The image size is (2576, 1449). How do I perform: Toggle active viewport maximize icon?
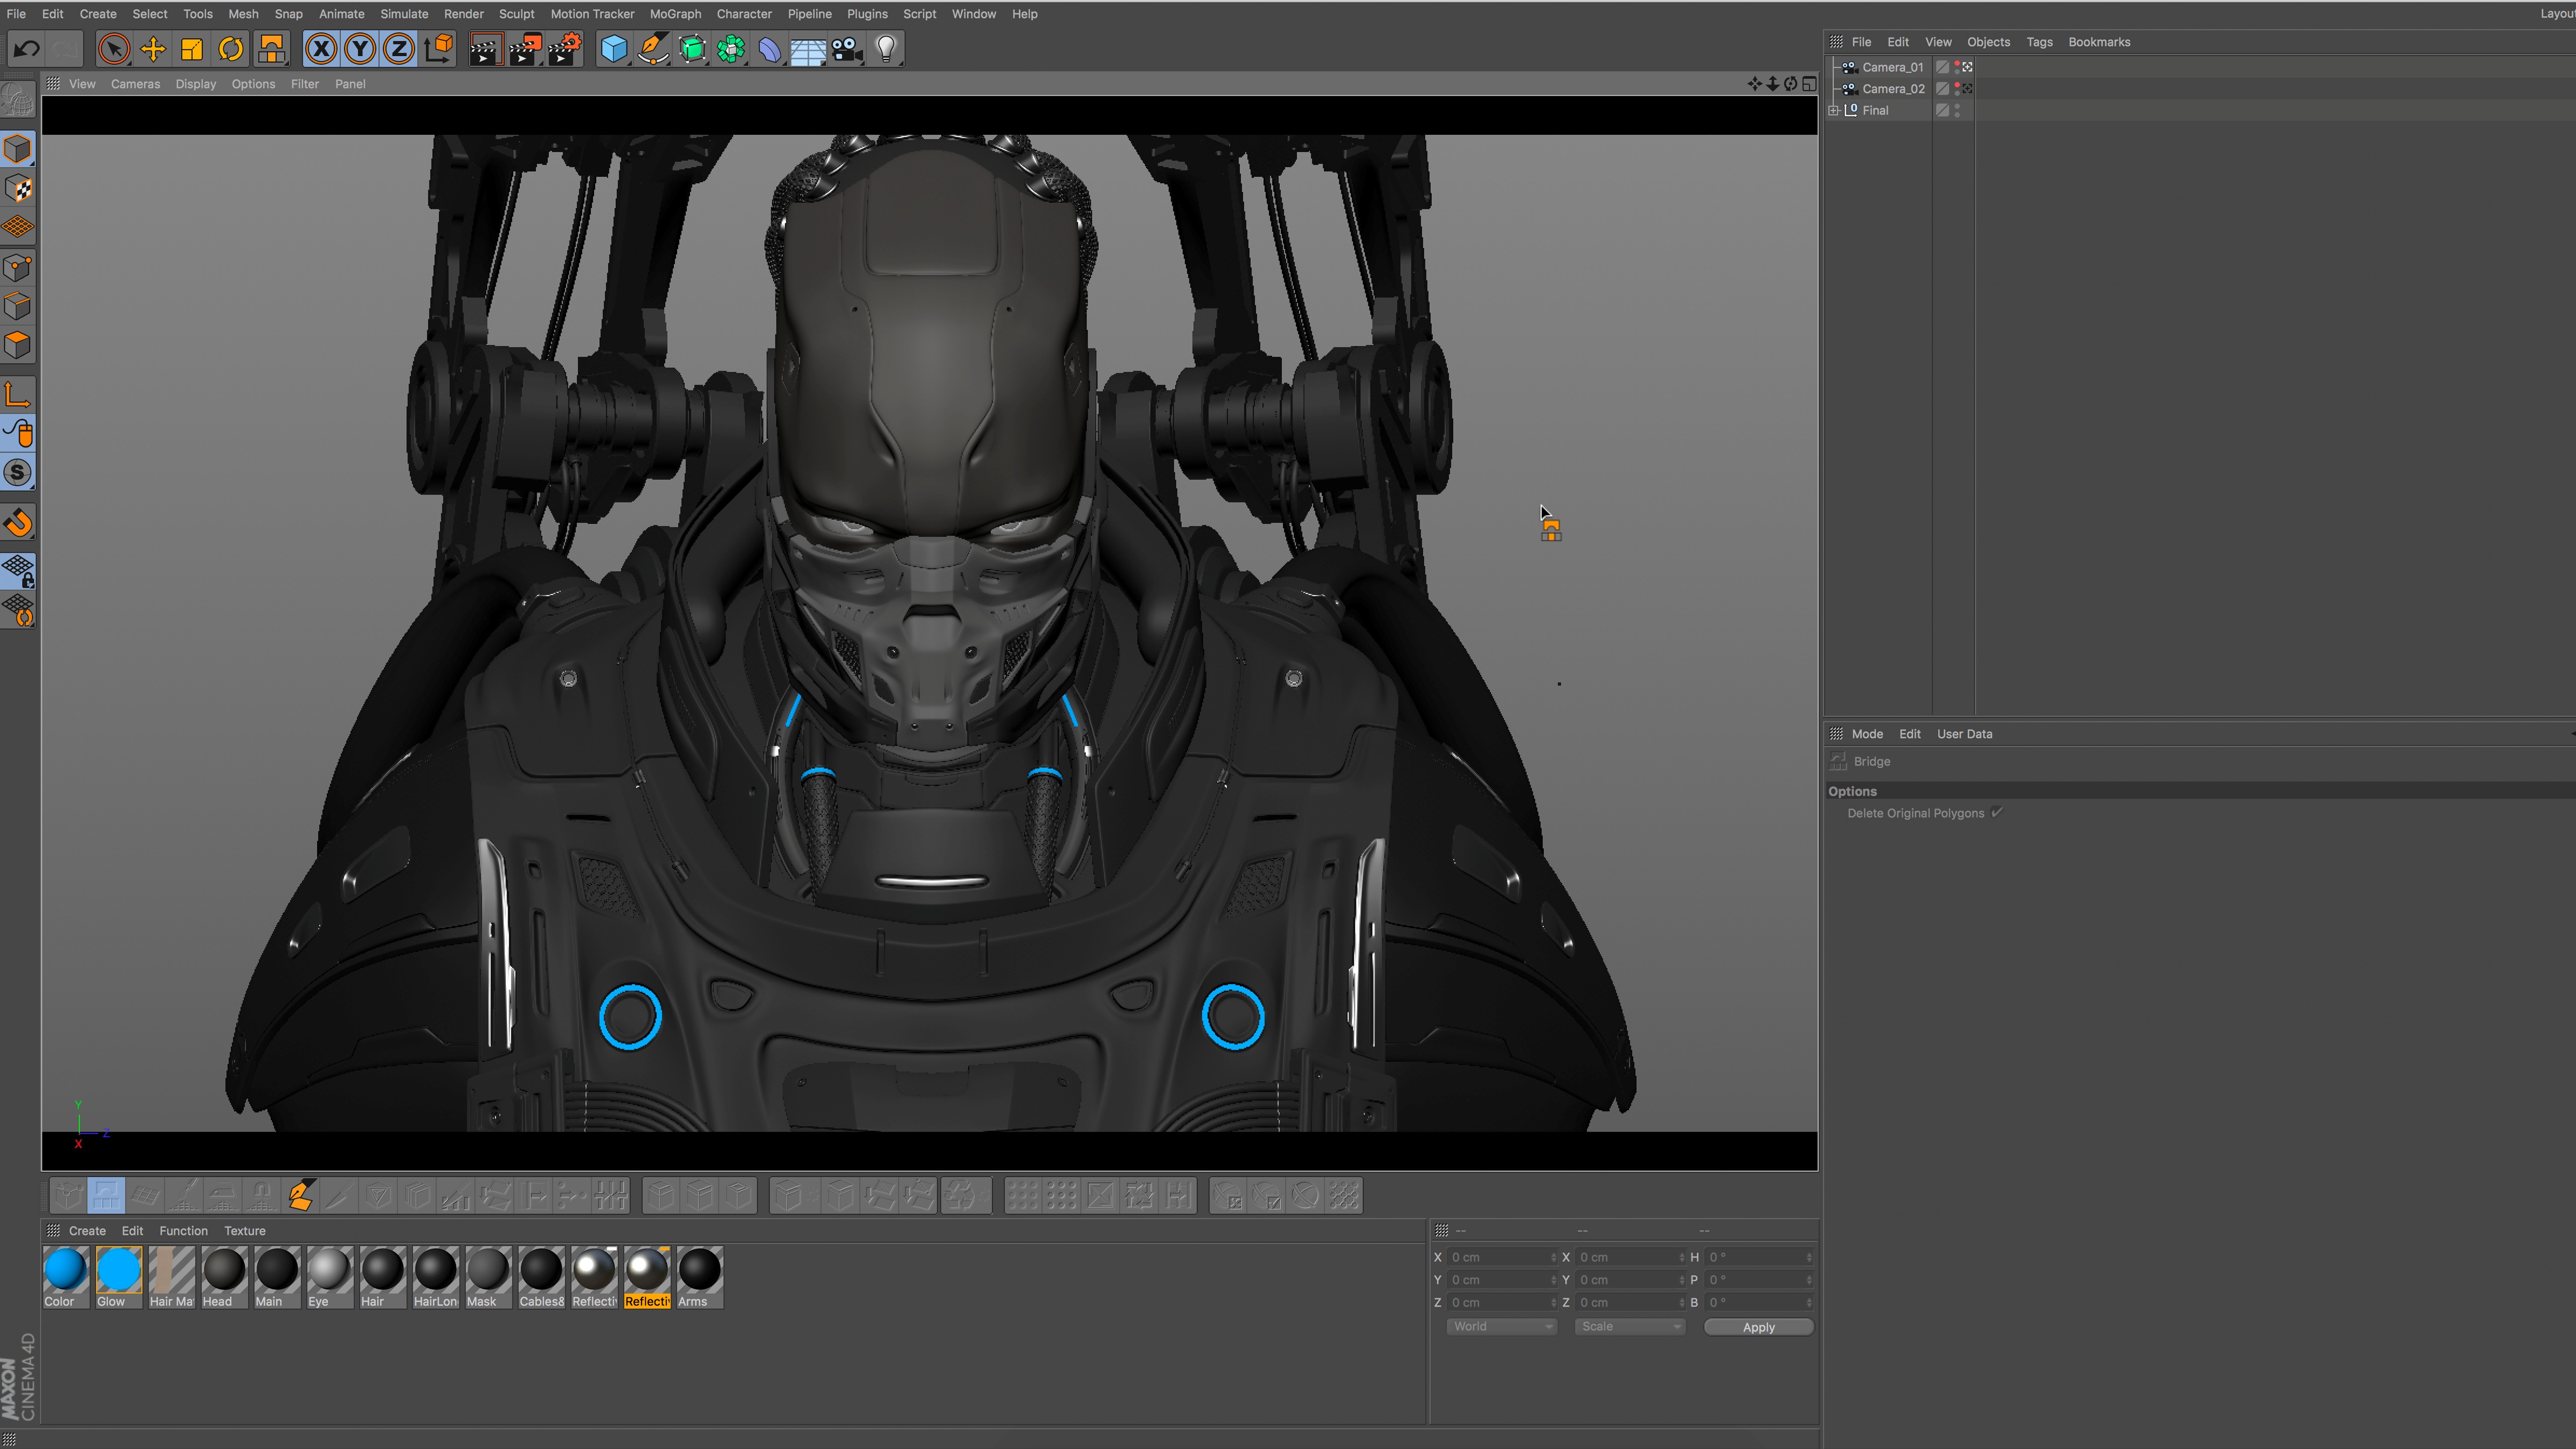tap(1809, 84)
